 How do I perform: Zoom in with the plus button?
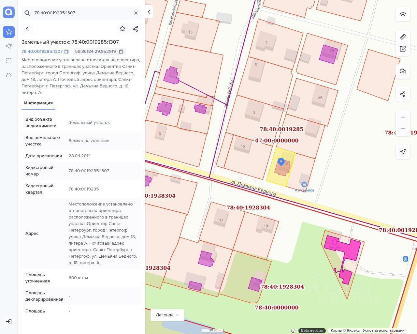pyautogui.click(x=403, y=117)
